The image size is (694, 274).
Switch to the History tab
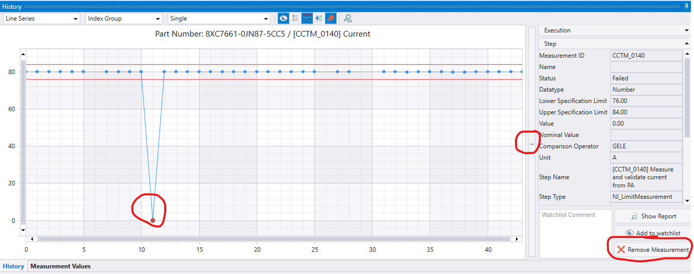click(x=13, y=266)
